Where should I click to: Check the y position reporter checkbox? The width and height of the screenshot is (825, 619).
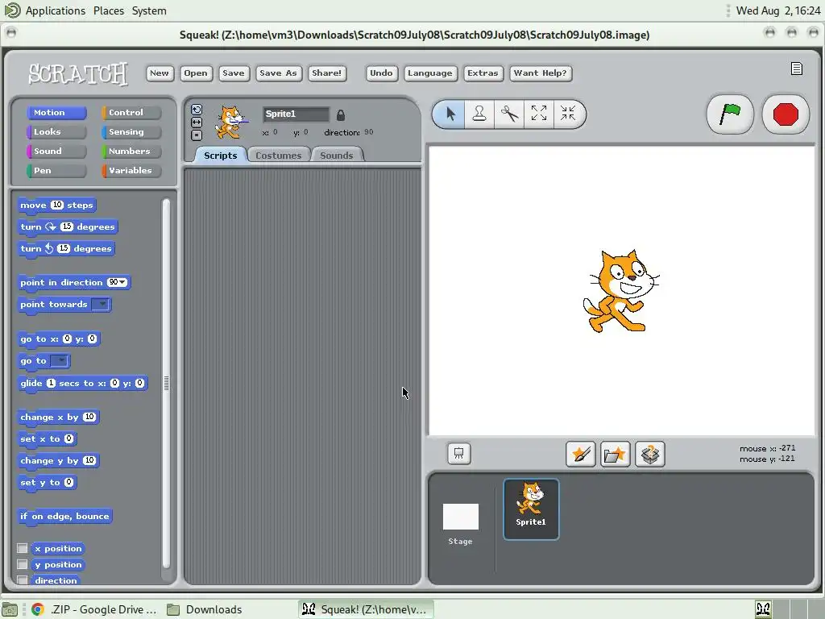coord(22,564)
